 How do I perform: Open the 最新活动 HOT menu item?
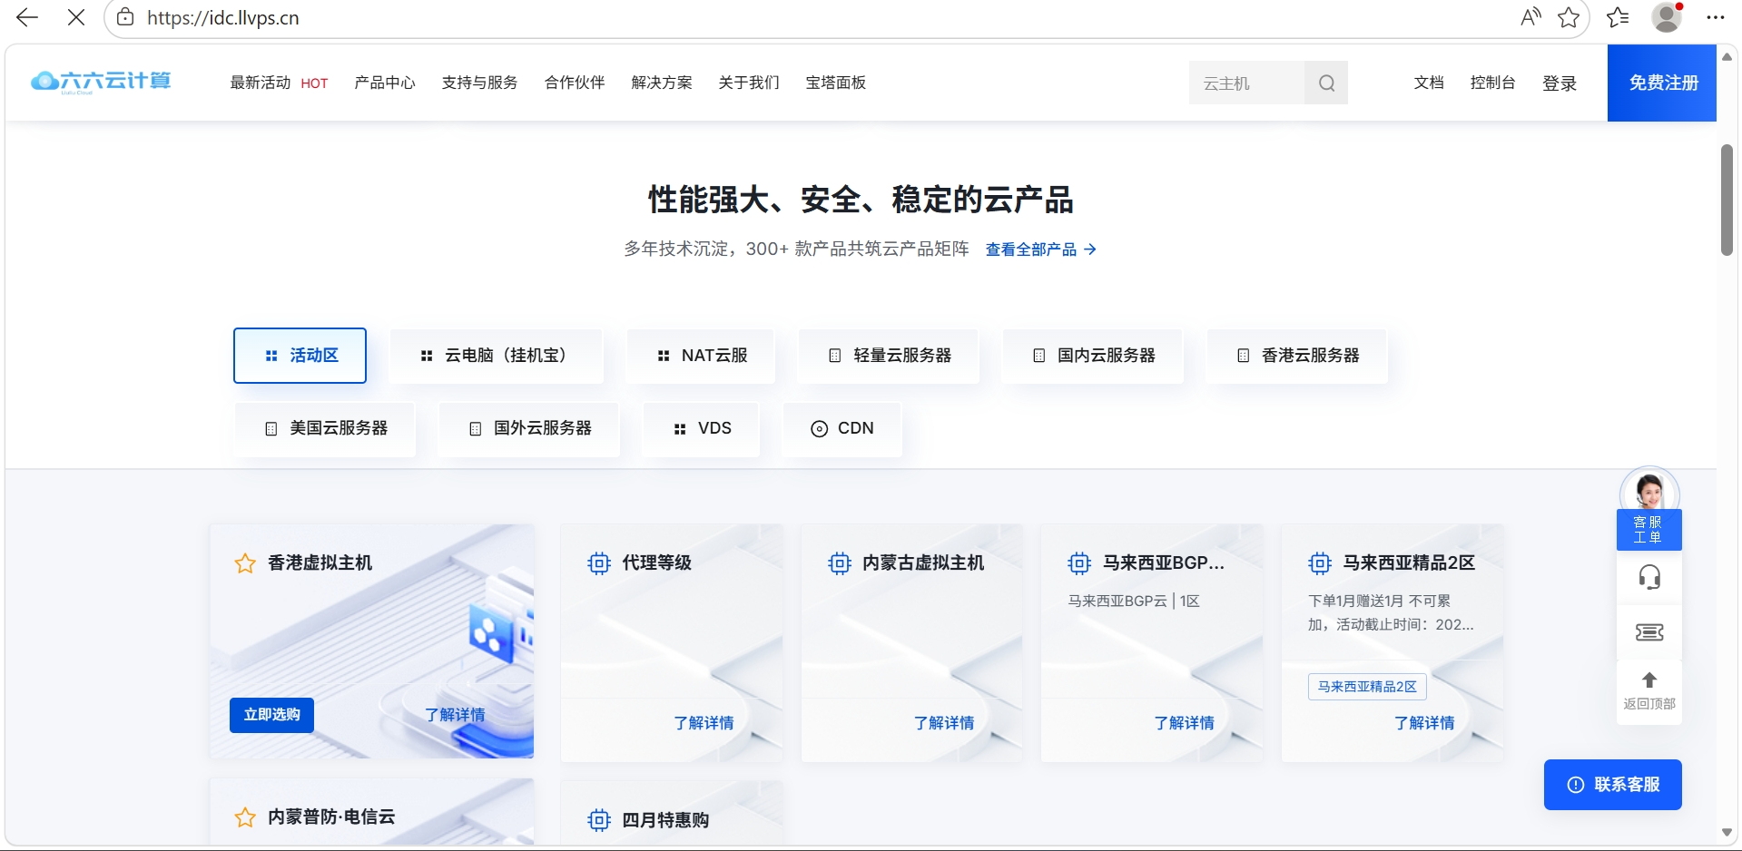[260, 83]
